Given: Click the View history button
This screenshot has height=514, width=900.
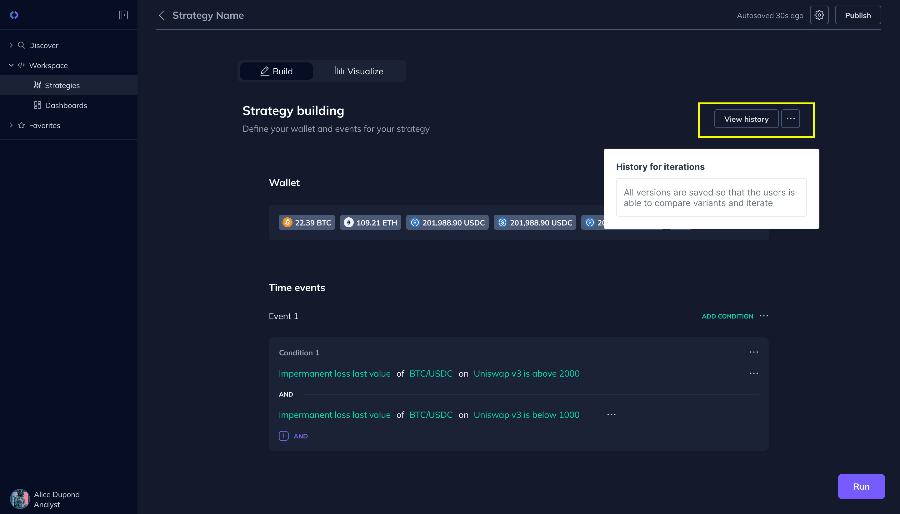Looking at the screenshot, I should pos(746,119).
